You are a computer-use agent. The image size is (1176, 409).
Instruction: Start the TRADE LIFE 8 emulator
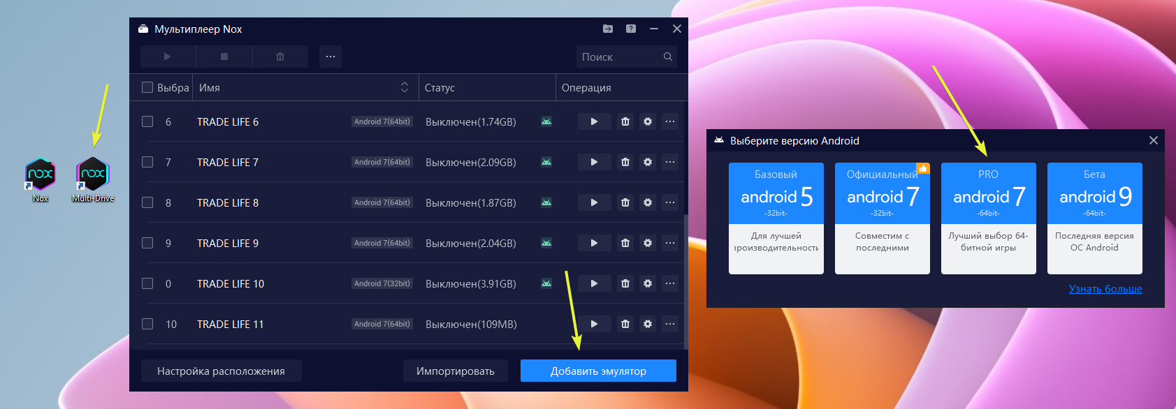tap(594, 202)
